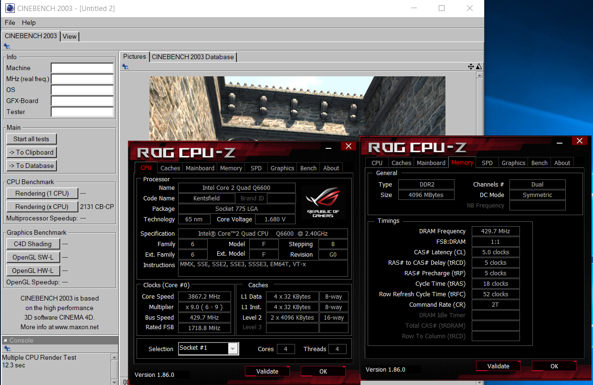Click the move arrows icon in the picture panel
This screenshot has width=593, height=385.
click(471, 67)
